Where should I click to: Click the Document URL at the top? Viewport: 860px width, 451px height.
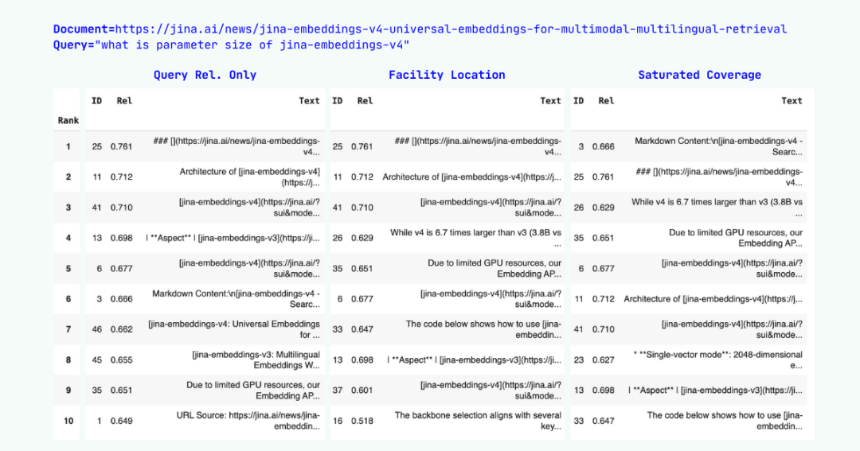(451, 29)
